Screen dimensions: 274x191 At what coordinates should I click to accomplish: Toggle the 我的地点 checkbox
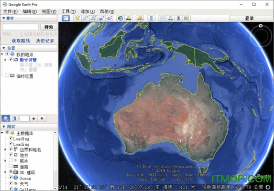pos(7,54)
